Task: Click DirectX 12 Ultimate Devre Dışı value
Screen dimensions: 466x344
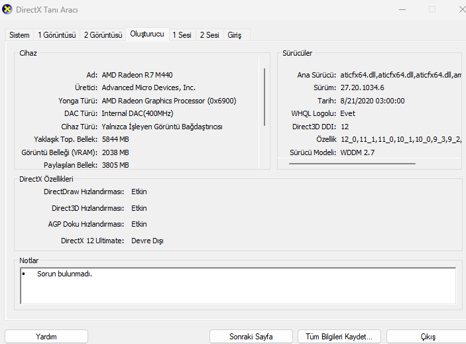Action: point(147,241)
